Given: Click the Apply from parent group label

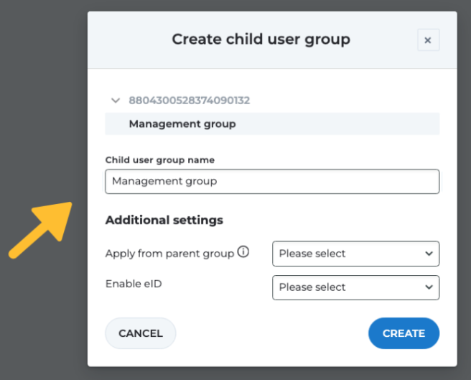Looking at the screenshot, I should click(x=169, y=254).
